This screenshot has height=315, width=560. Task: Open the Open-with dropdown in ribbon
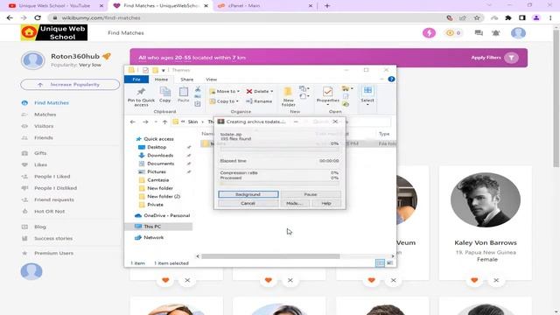(x=347, y=88)
